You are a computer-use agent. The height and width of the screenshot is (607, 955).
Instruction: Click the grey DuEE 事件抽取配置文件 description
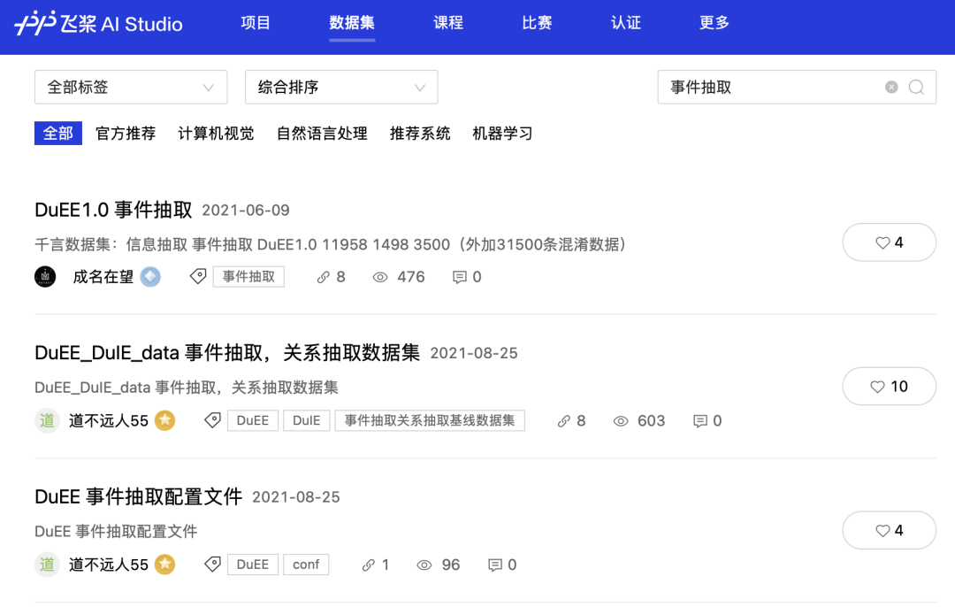pos(116,532)
